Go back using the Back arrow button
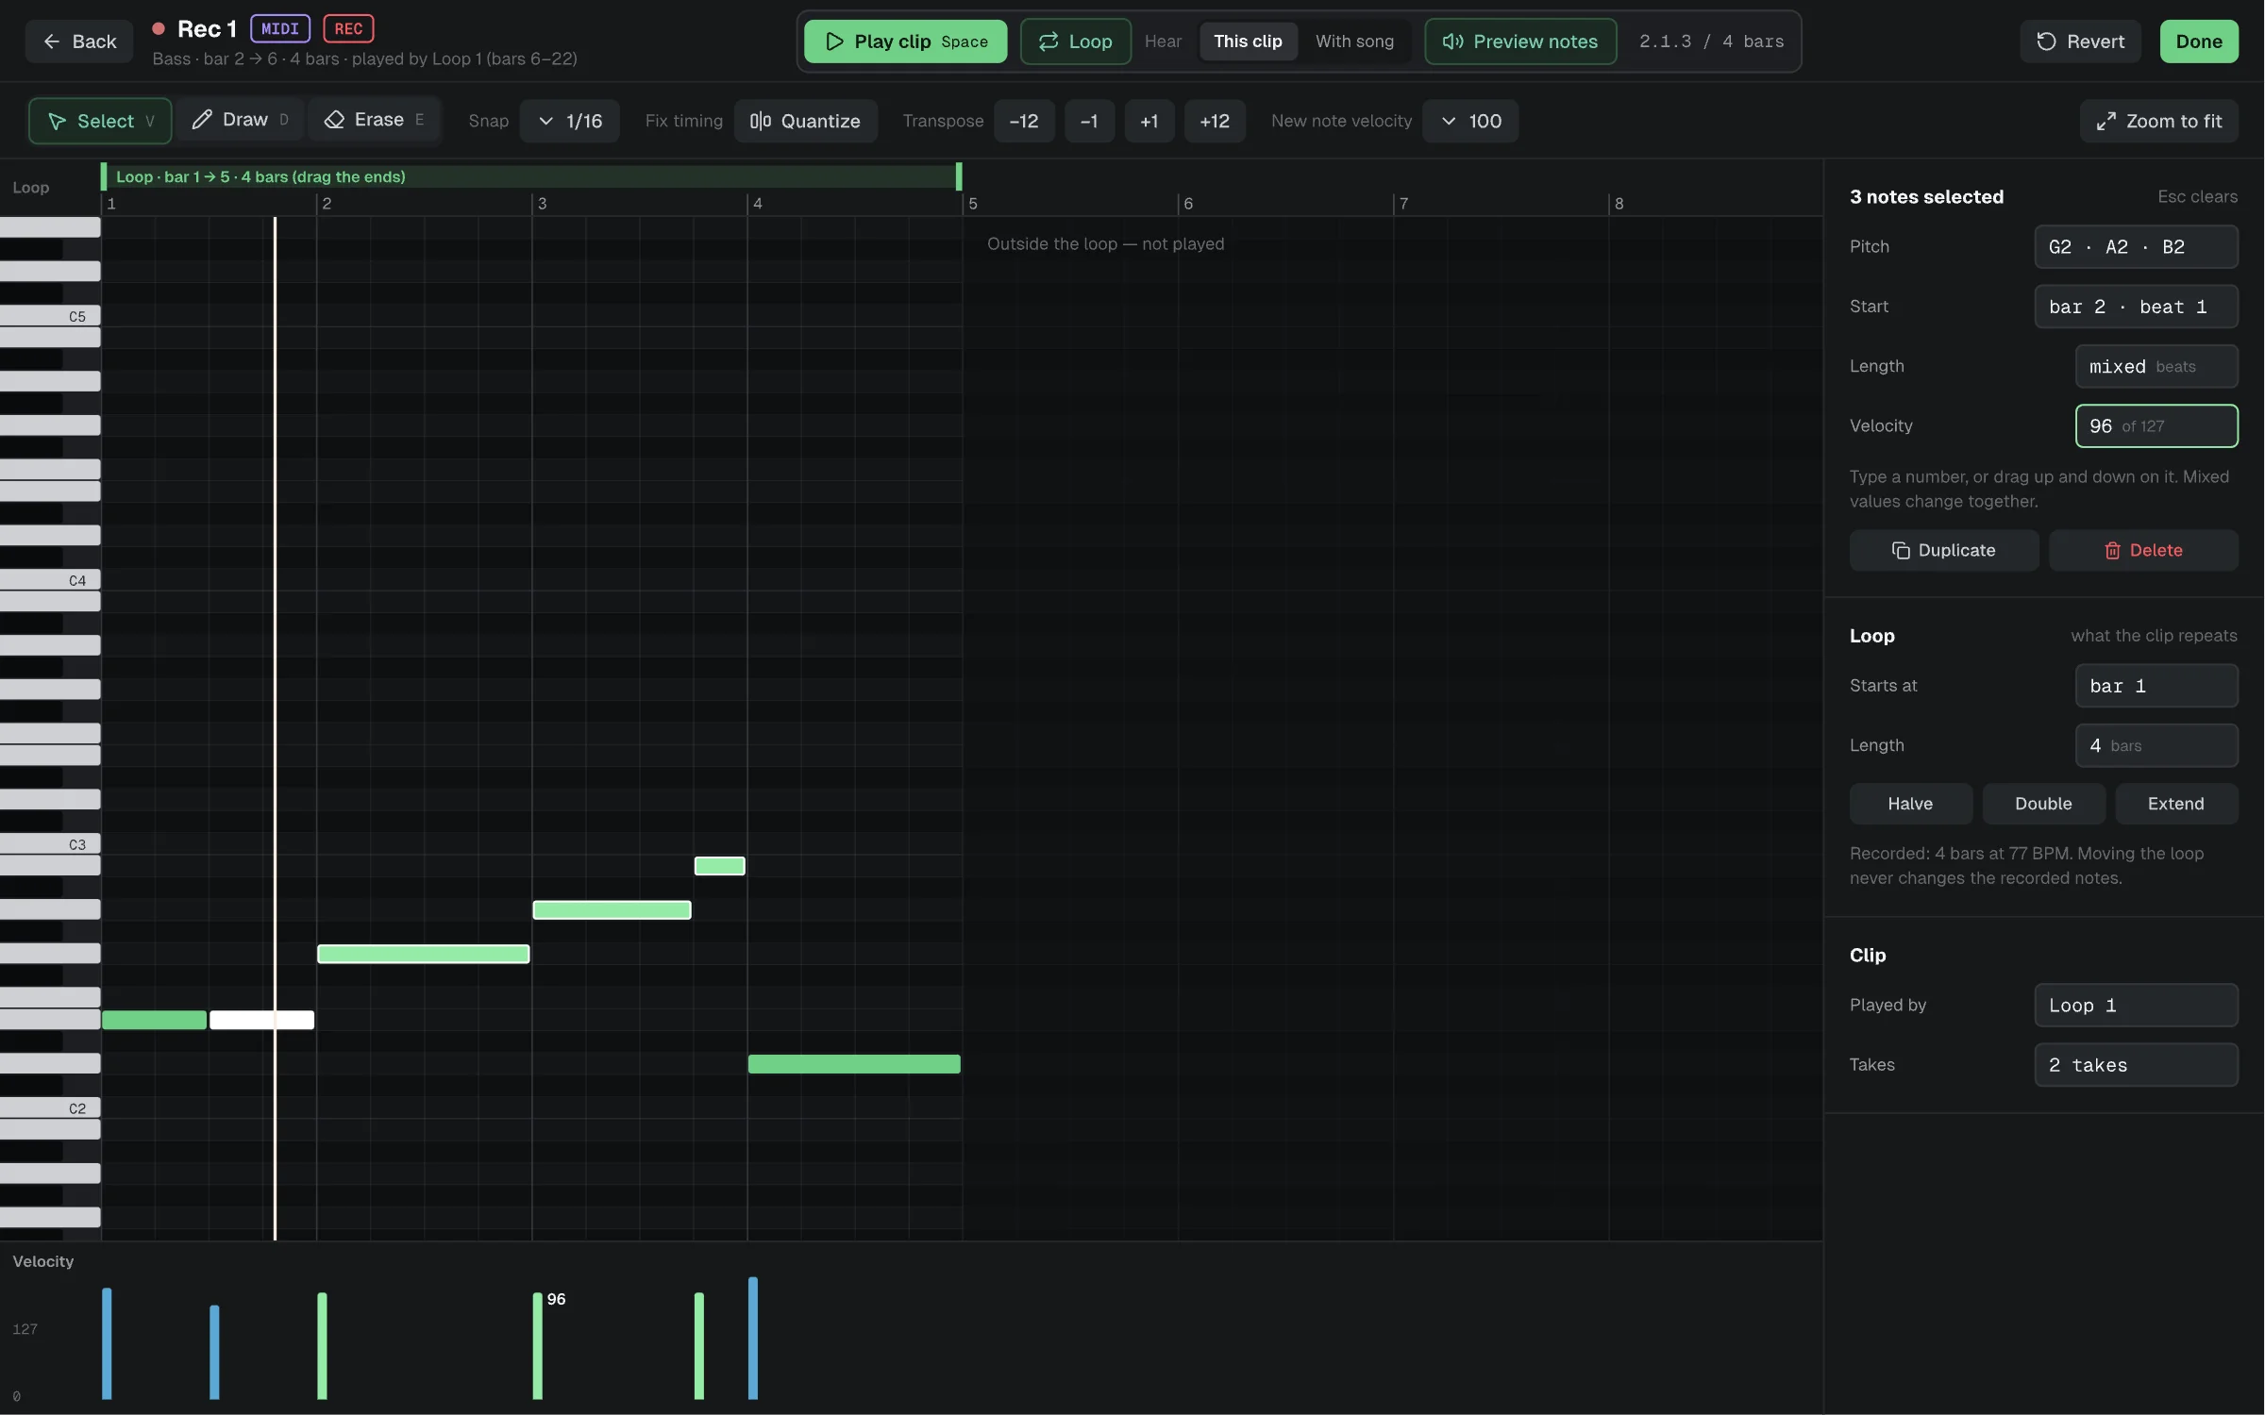 pyautogui.click(x=79, y=42)
